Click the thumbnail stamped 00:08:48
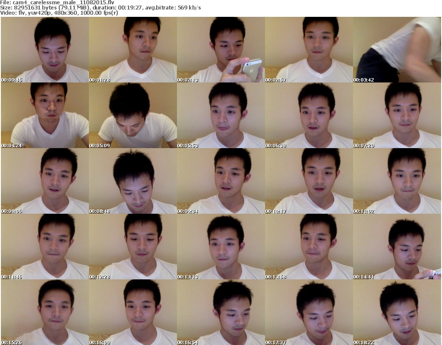 (x=133, y=181)
